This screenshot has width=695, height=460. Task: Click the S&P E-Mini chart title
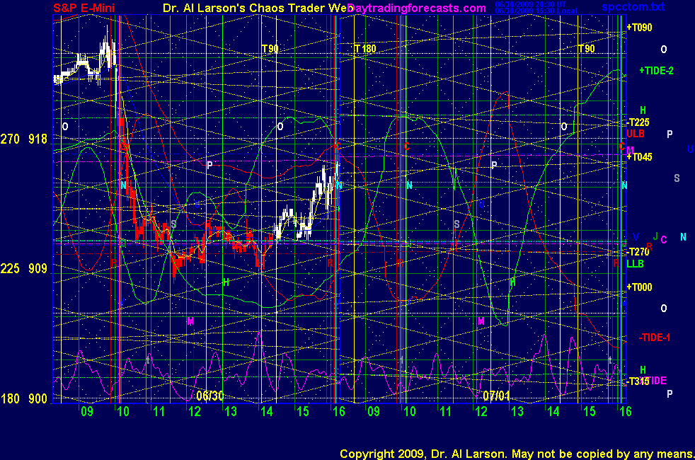tap(84, 8)
